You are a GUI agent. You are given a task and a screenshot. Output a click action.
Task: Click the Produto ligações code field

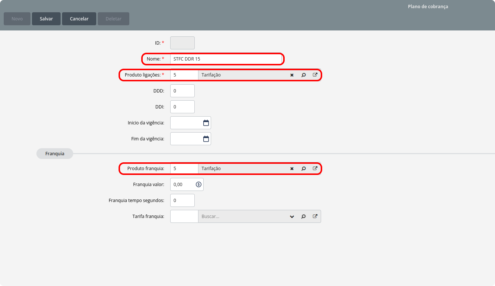pos(184,75)
